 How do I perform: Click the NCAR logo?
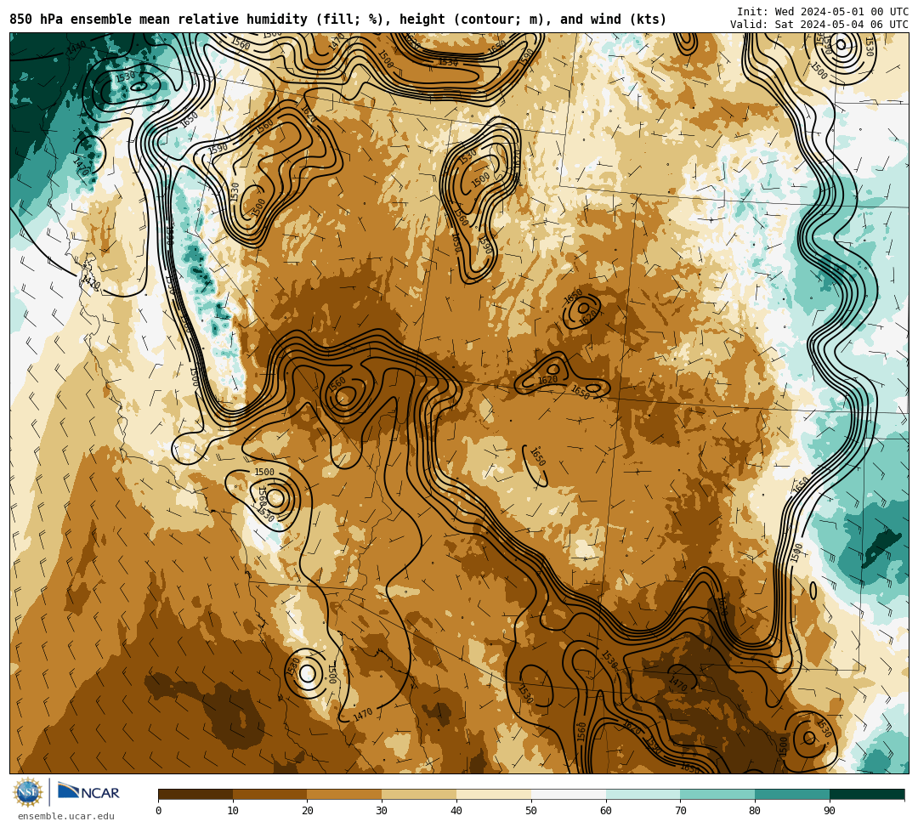[88, 792]
